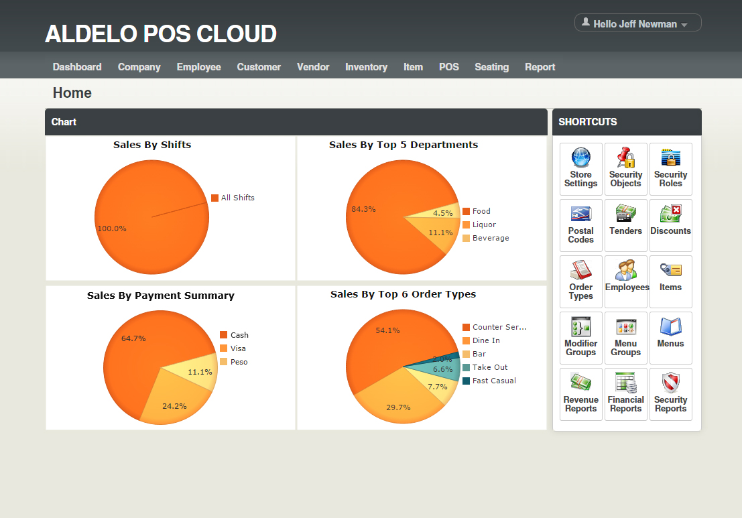Expand the Hello Jeff Newman dropdown arrow
The width and height of the screenshot is (742, 518).
point(684,25)
